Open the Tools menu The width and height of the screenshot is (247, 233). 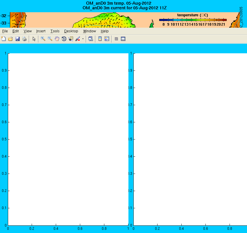click(x=55, y=31)
